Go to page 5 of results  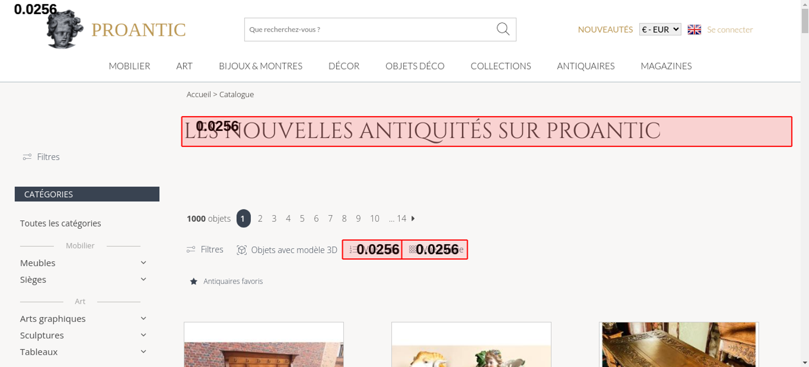point(302,218)
